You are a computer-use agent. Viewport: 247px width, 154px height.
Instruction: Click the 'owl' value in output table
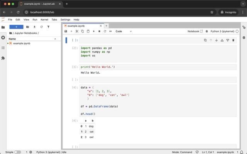91,137
